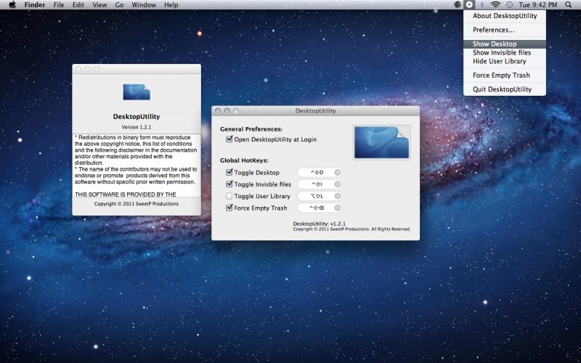Open the Go menu
This screenshot has width=581, height=363.
pos(119,5)
